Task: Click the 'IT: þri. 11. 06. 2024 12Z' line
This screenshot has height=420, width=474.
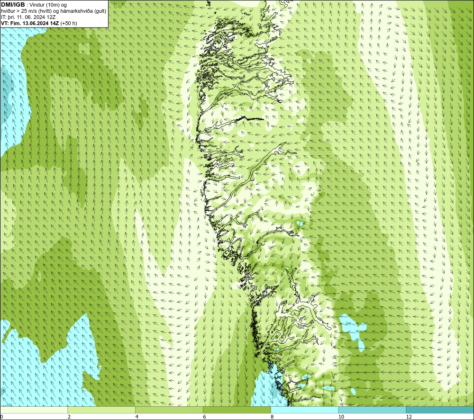Action: 27,17
